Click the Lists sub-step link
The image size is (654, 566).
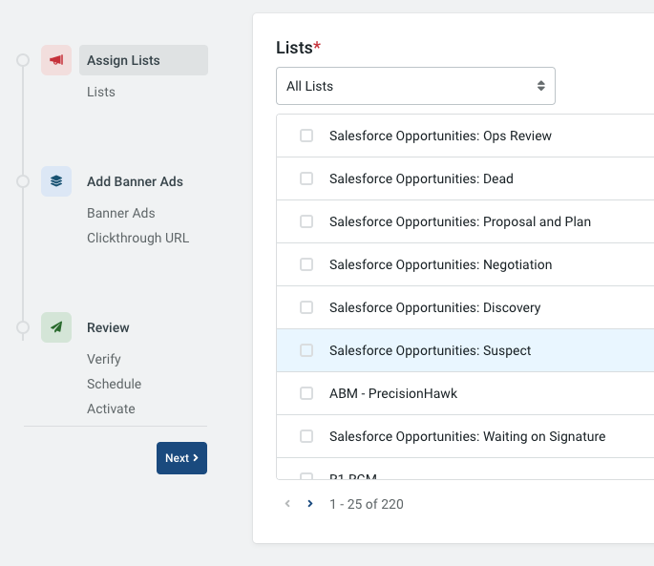coord(101,92)
